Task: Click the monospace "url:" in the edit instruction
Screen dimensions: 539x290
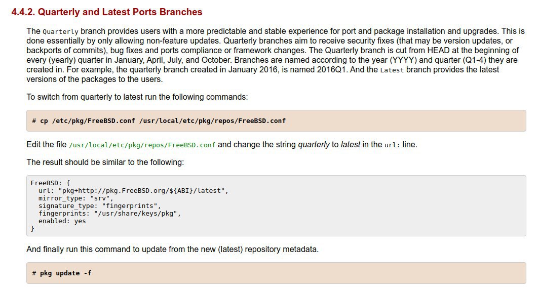Action: pyautogui.click(x=392, y=145)
